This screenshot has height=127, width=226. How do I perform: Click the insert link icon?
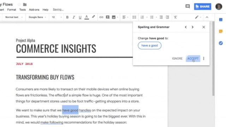(x=101, y=17)
